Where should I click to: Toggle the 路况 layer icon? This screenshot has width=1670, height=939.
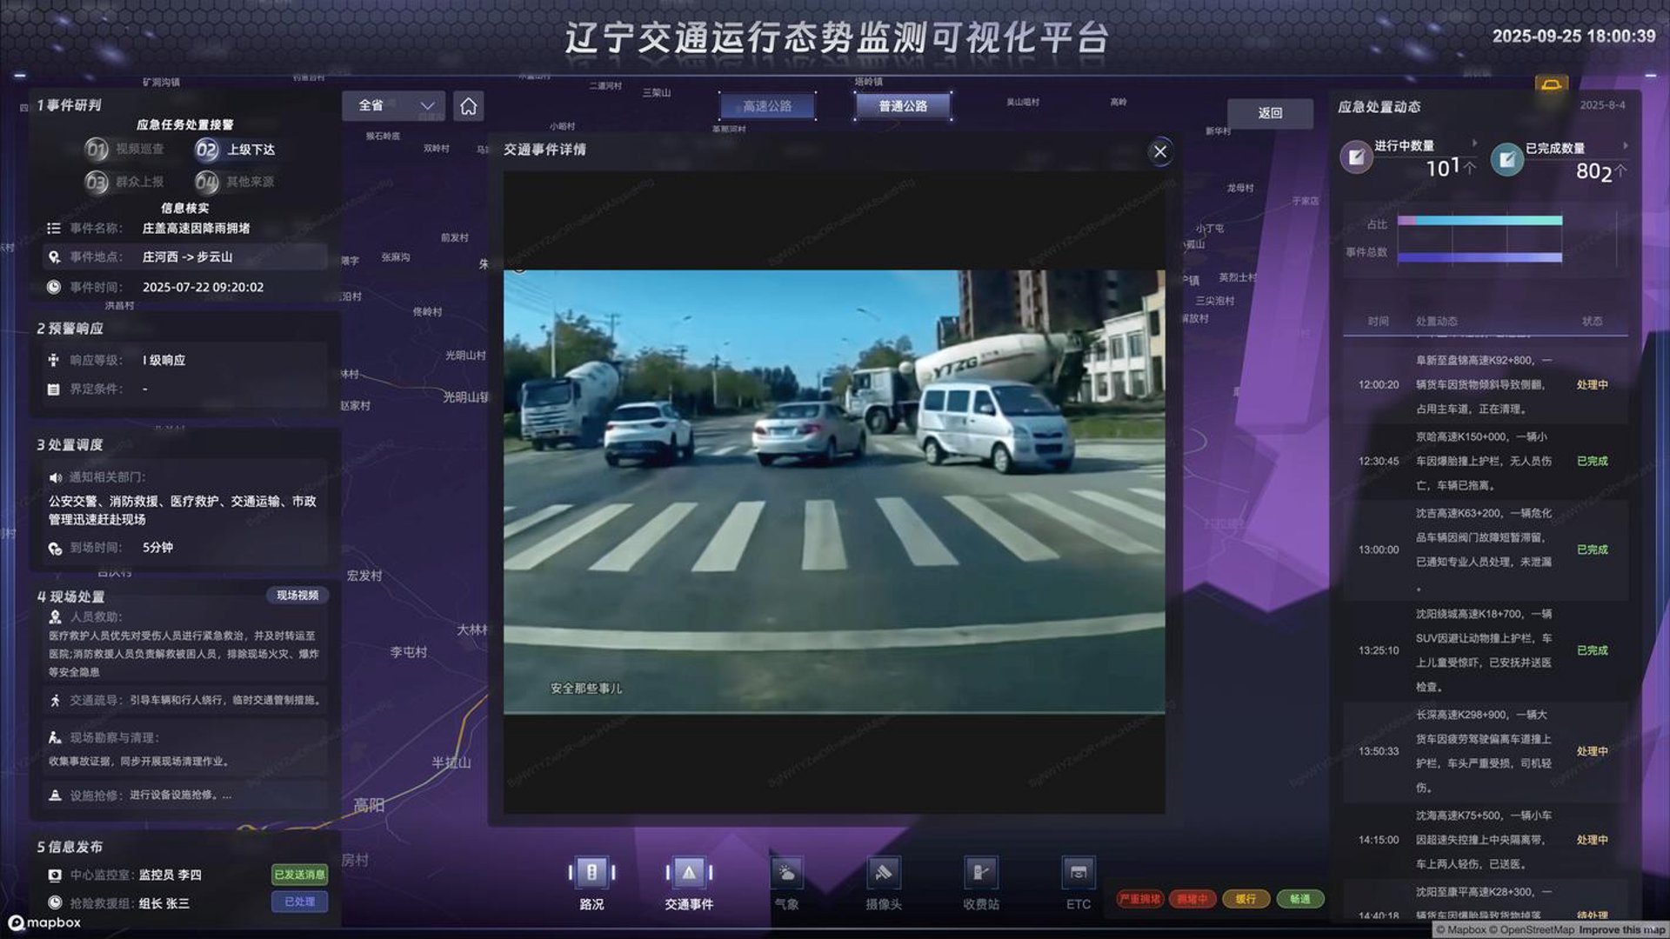591,872
